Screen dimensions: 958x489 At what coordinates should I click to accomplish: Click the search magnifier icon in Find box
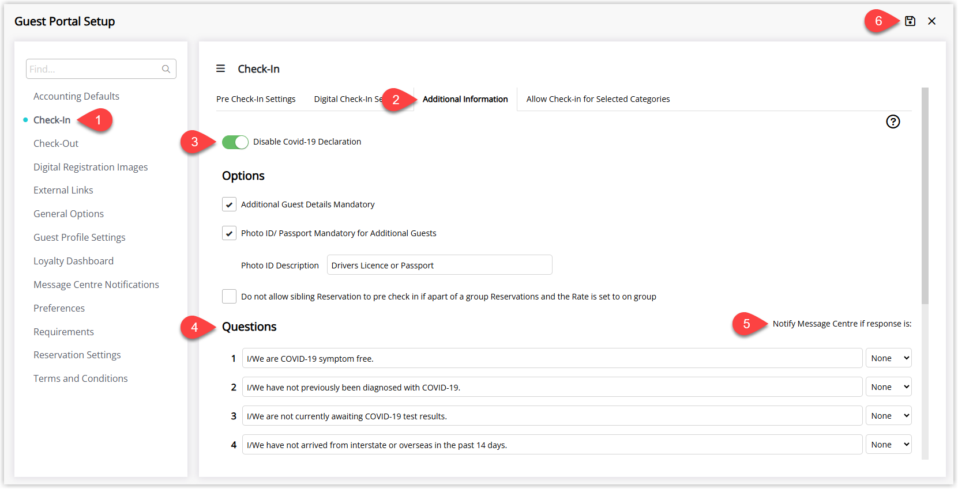(166, 69)
